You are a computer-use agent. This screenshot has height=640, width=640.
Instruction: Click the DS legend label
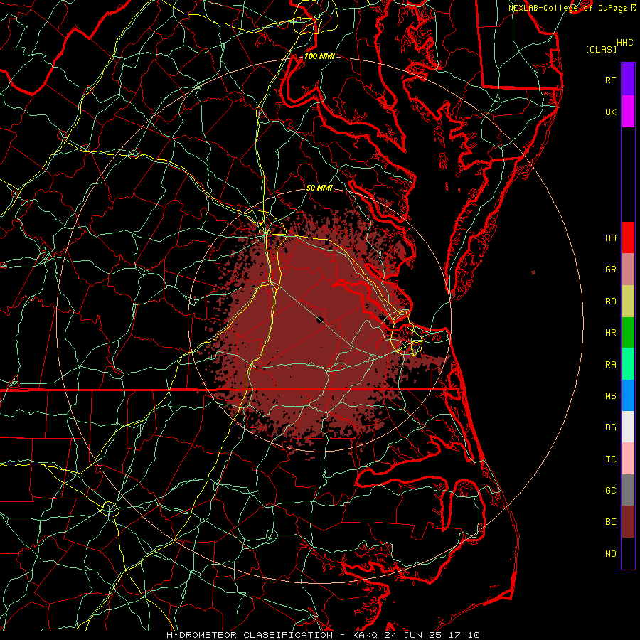coord(610,427)
